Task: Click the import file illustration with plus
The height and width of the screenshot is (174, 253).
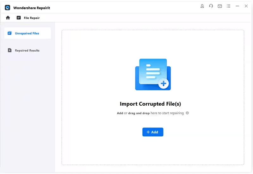Action: pyautogui.click(x=153, y=75)
